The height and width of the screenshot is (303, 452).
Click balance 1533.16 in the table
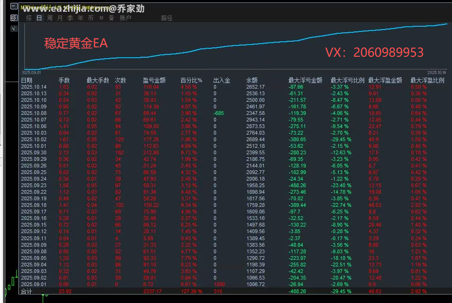255,218
